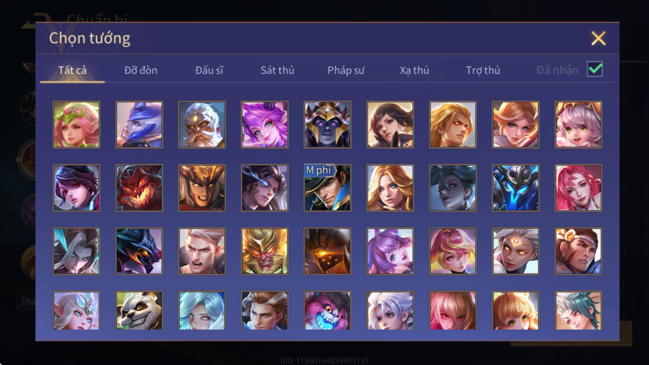Open the 'Sát thủ' tab

277,70
